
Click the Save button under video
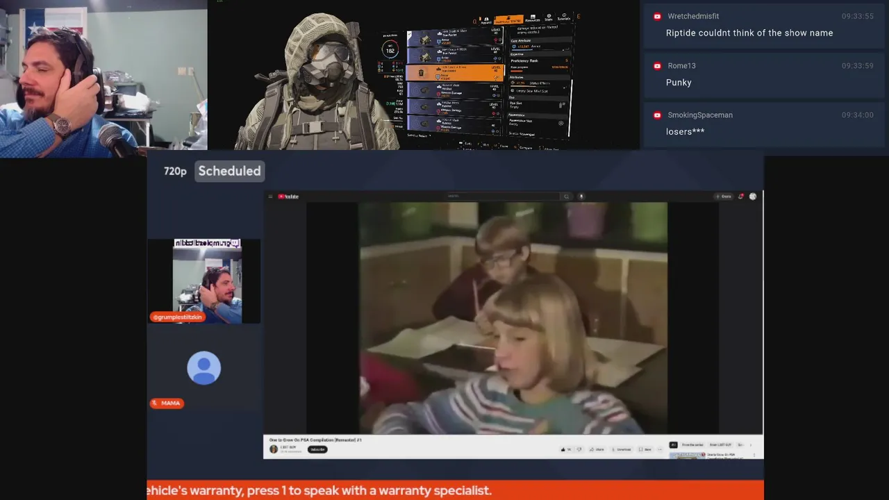(x=645, y=449)
